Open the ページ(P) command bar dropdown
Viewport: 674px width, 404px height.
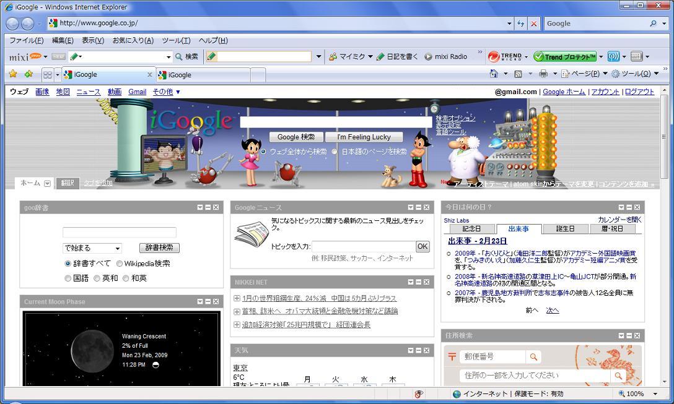pos(584,74)
